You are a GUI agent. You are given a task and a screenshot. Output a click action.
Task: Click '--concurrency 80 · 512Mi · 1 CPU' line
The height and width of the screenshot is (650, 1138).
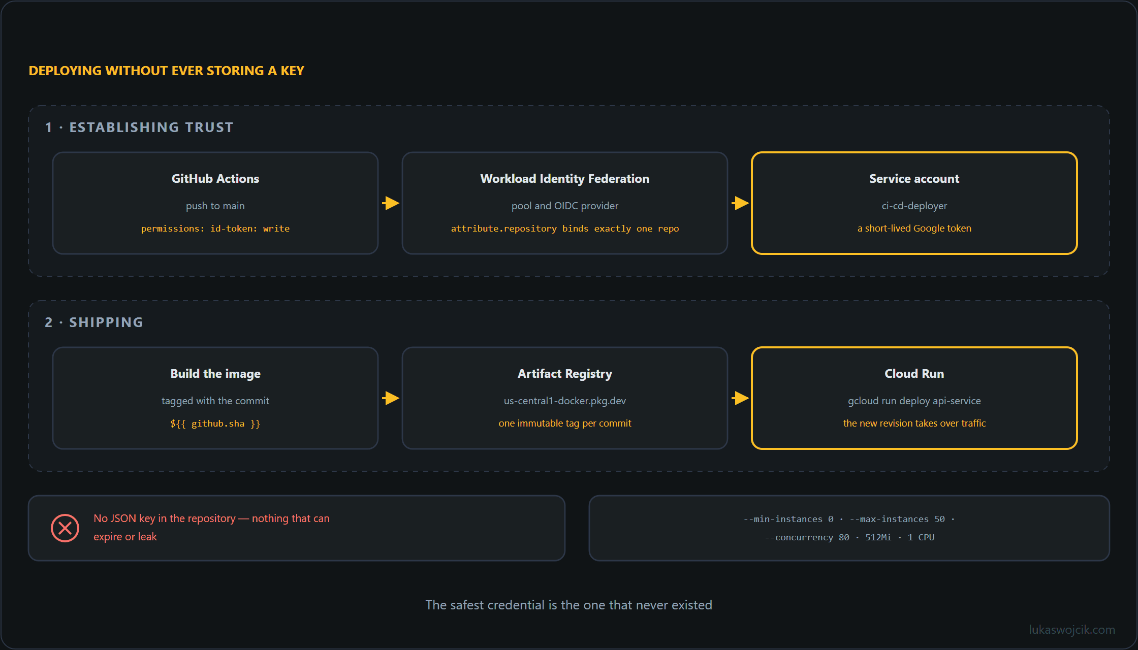click(x=849, y=537)
